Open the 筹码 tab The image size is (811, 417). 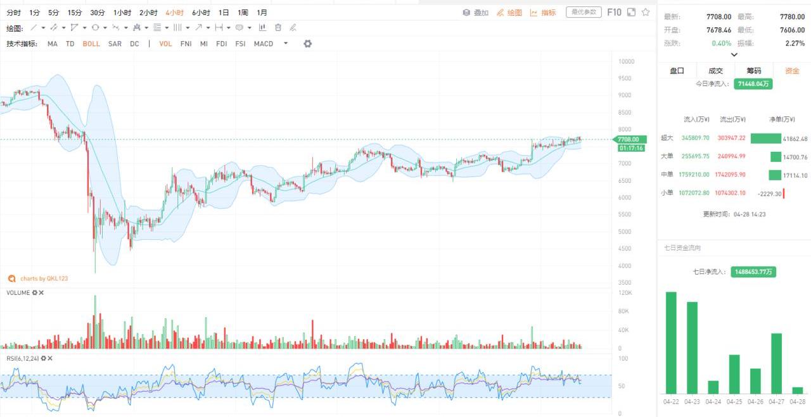coord(753,71)
